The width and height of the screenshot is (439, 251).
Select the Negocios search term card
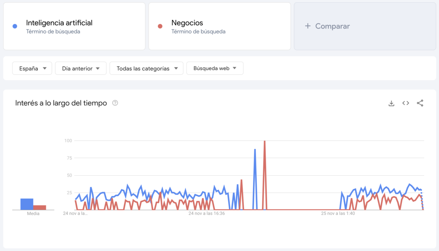tap(219, 26)
